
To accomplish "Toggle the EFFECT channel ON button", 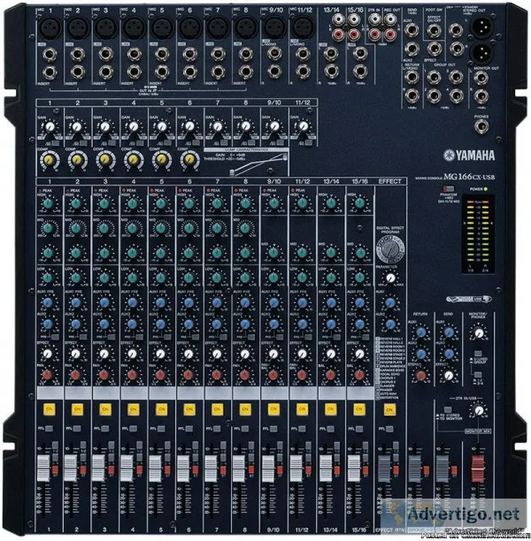I will 389,409.
